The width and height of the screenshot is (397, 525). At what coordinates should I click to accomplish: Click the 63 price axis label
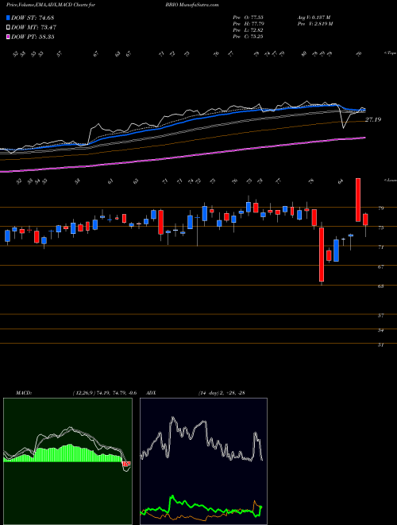380,286
